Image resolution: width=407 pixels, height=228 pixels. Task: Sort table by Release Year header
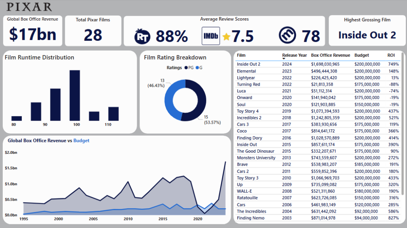coord(295,55)
